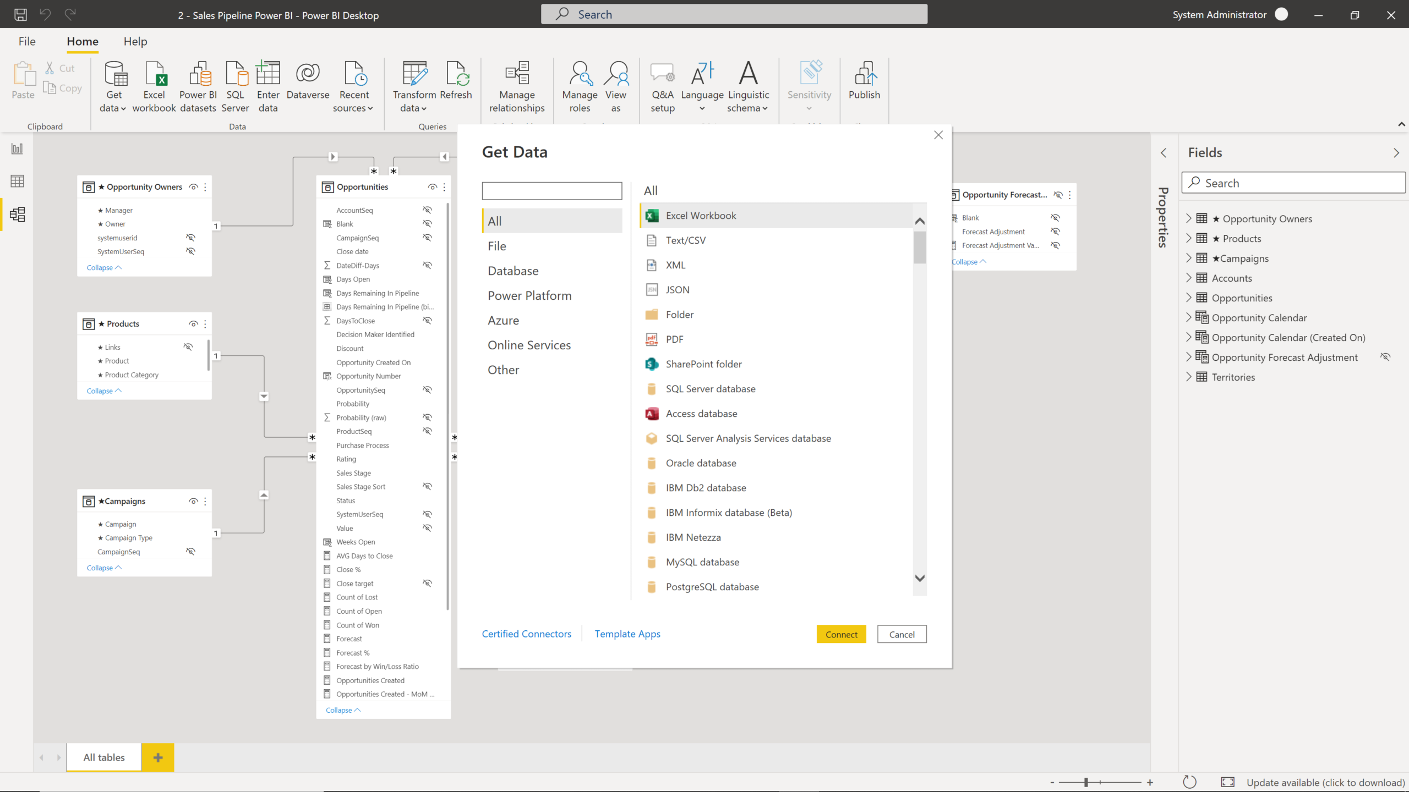
Task: Click the Connect button
Action: [x=841, y=634]
